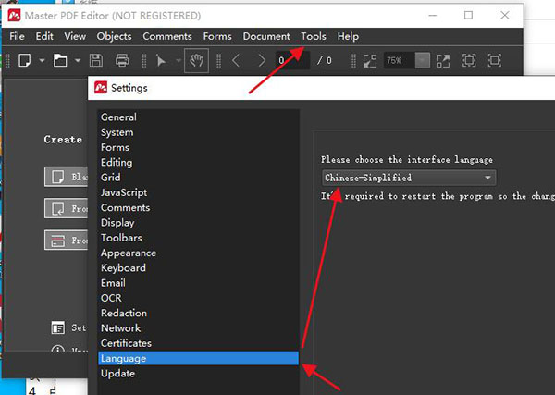Go to the next page arrow

point(262,60)
